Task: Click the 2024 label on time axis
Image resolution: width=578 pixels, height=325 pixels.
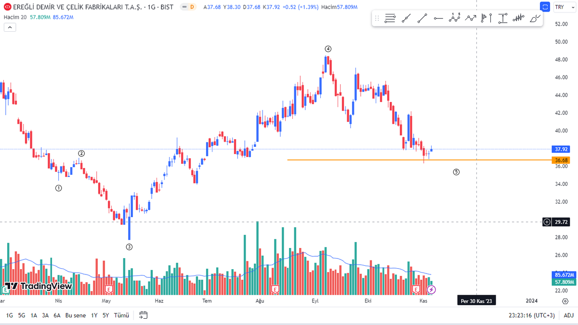Action: tap(532, 301)
